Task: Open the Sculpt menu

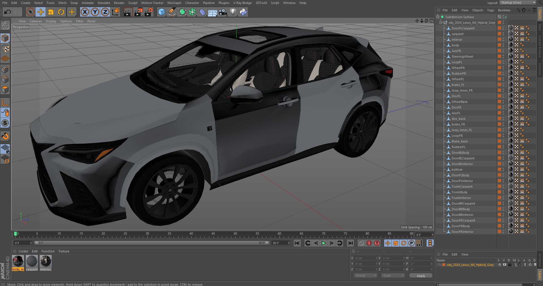Action: [133, 3]
